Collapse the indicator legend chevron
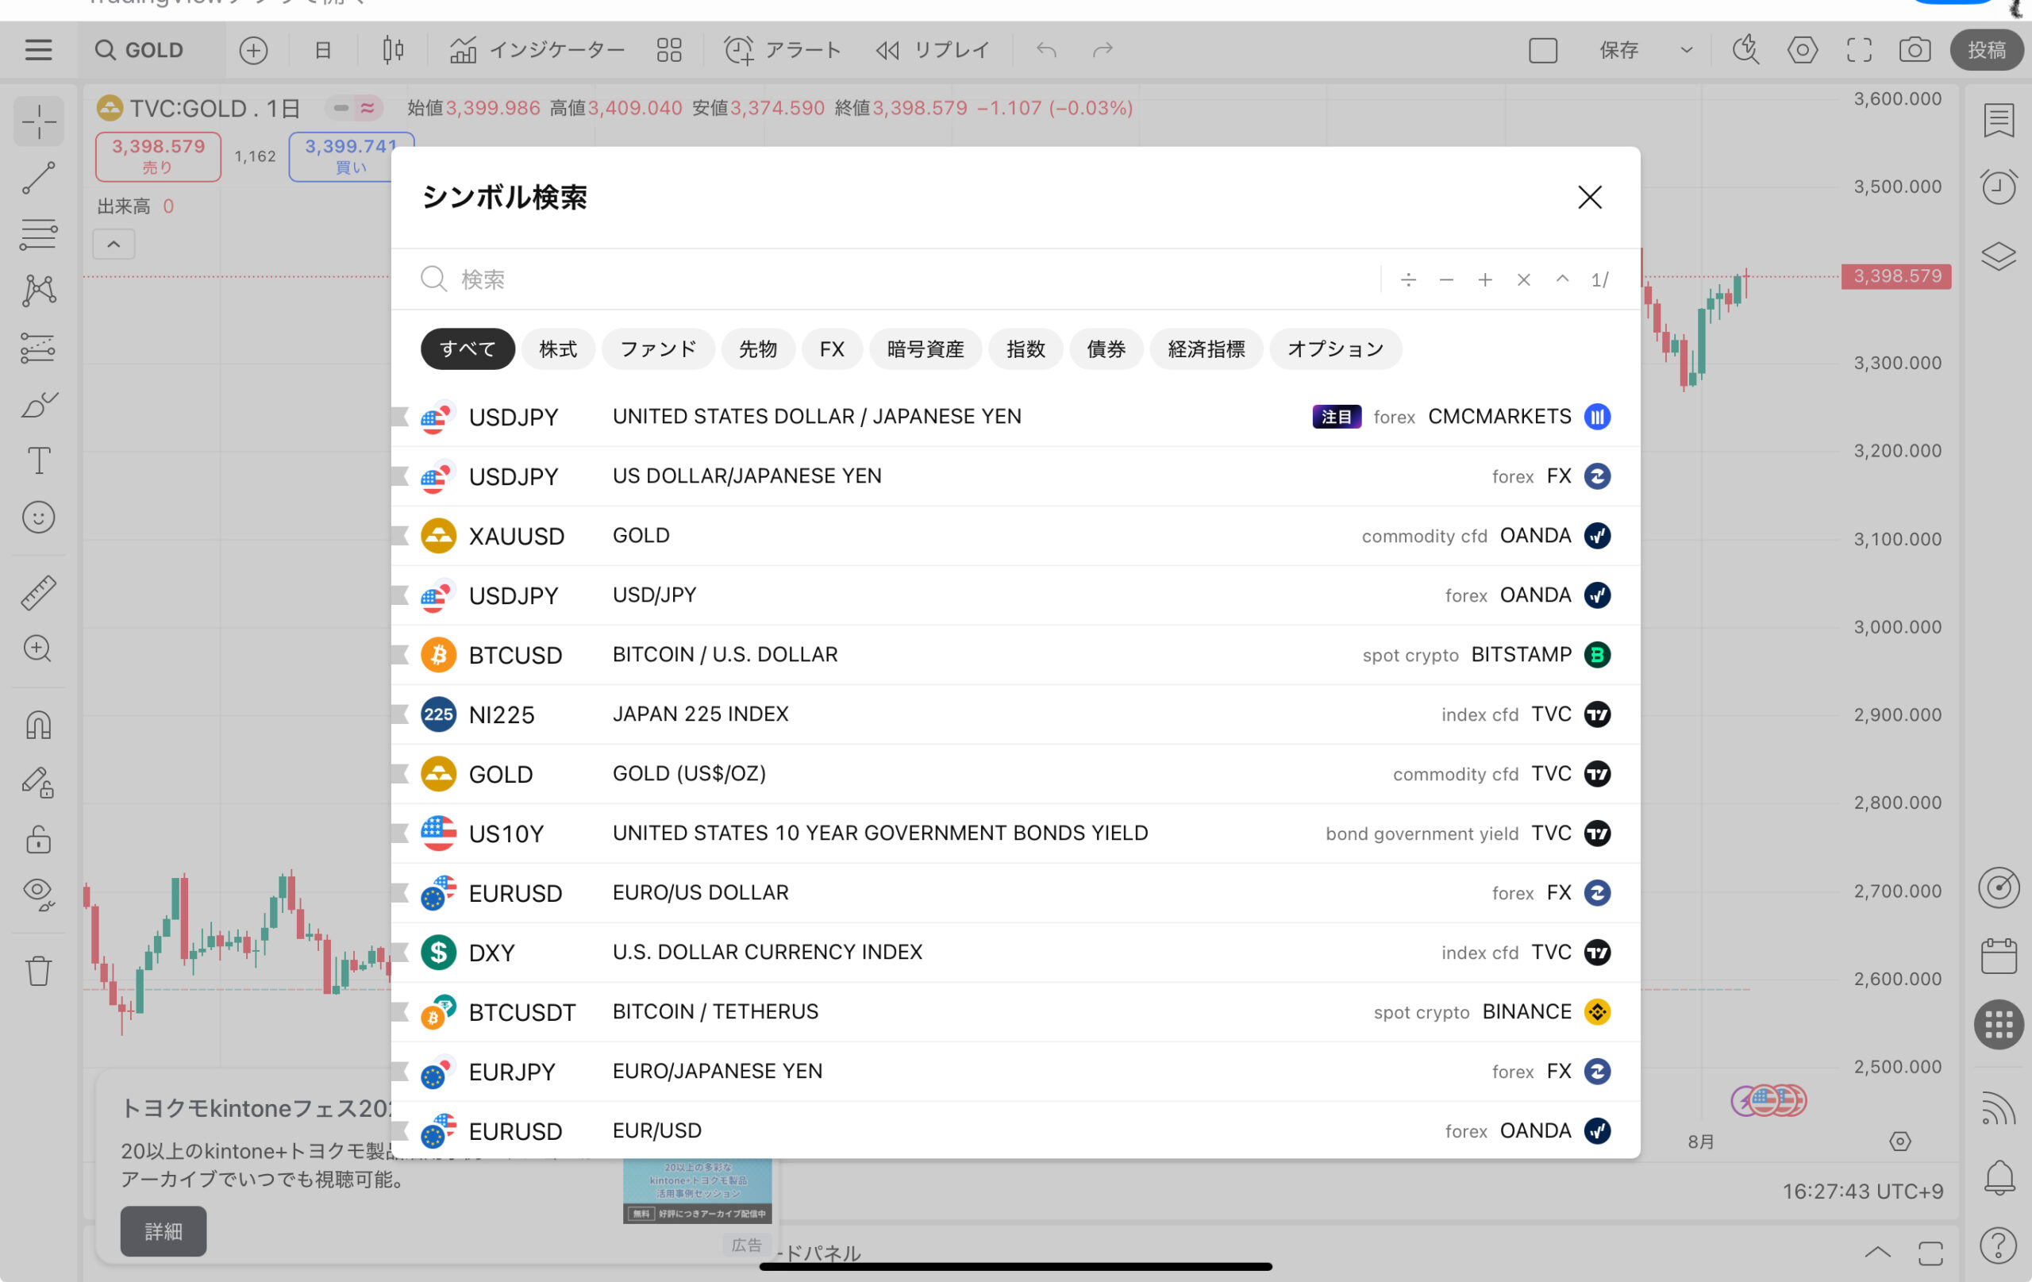Image resolution: width=2032 pixels, height=1282 pixels. 114,244
